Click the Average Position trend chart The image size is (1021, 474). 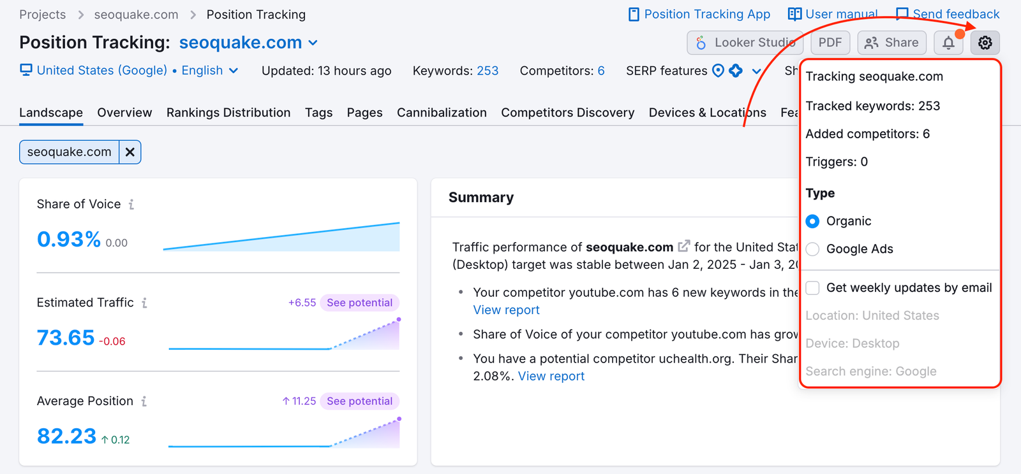coord(285,433)
